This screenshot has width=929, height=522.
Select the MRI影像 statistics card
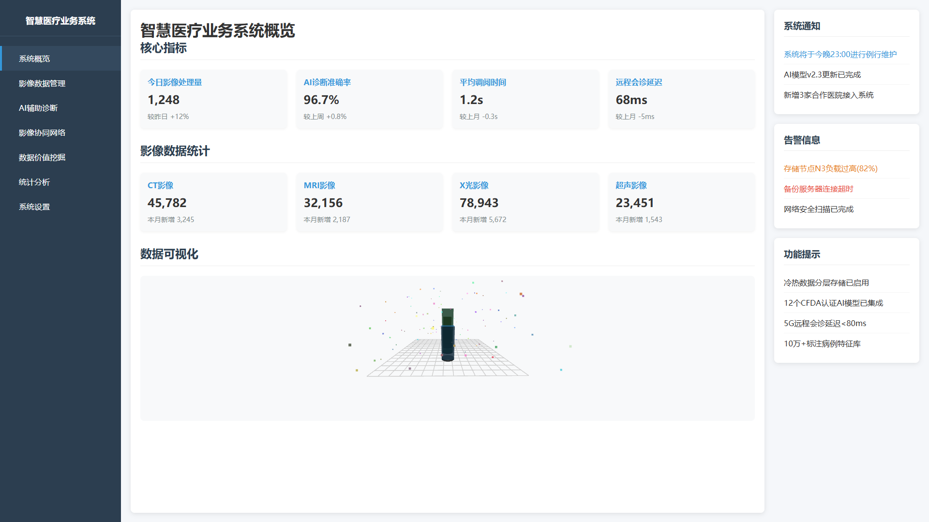click(369, 202)
